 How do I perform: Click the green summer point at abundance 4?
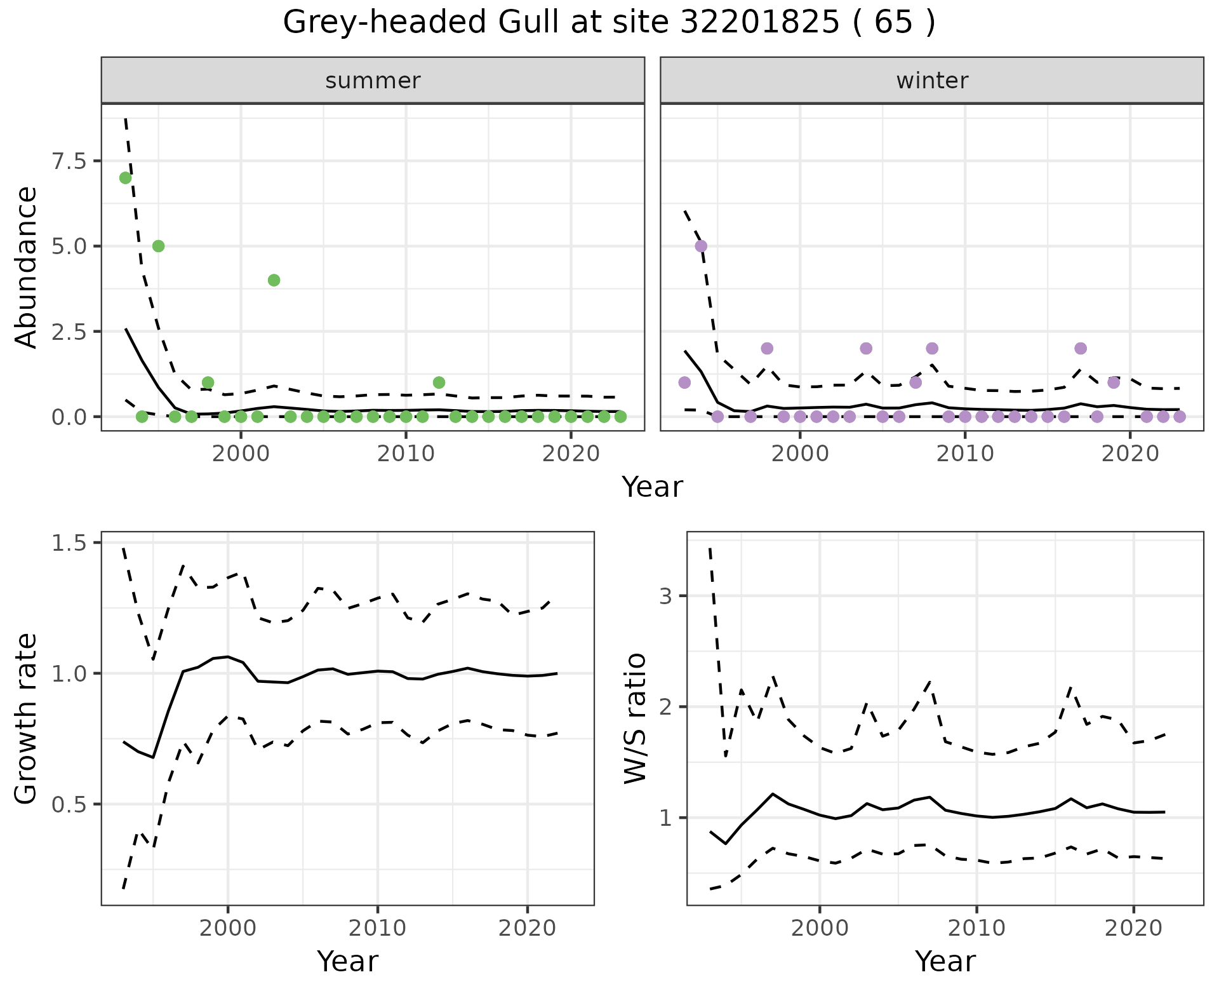(x=274, y=280)
